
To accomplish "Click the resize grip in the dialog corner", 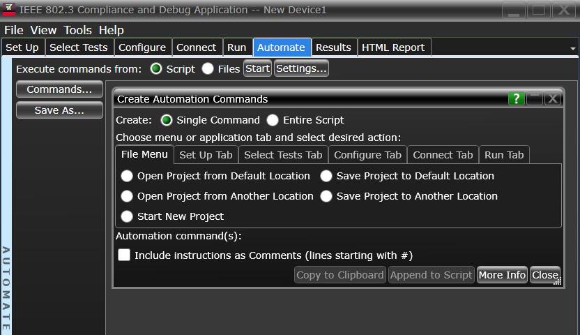I will pos(558,282).
